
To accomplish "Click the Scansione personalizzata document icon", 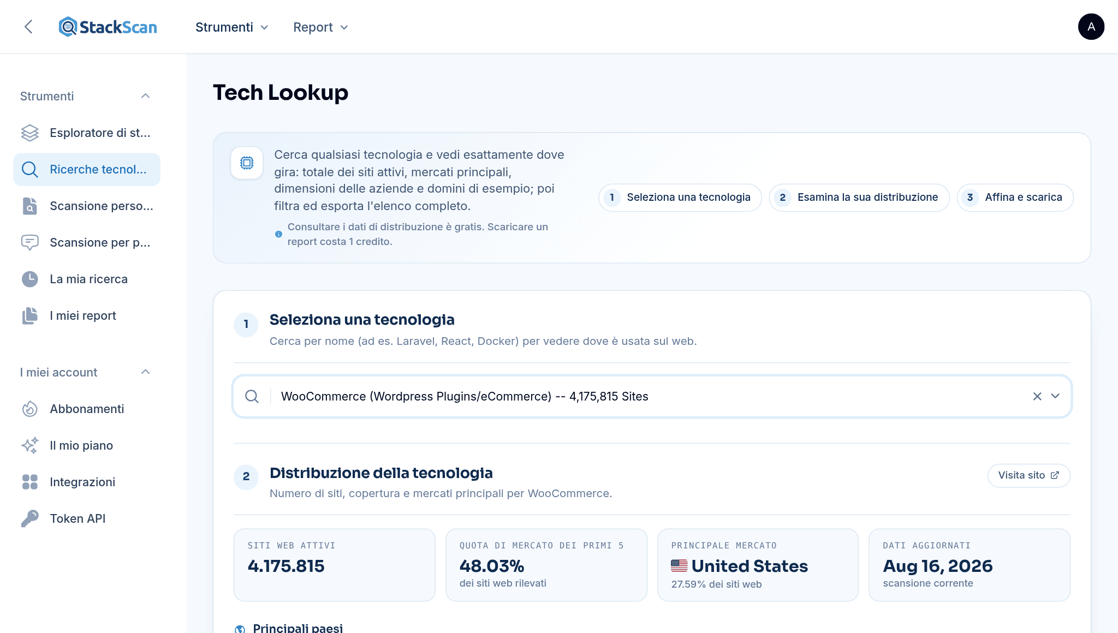I will coord(29,206).
